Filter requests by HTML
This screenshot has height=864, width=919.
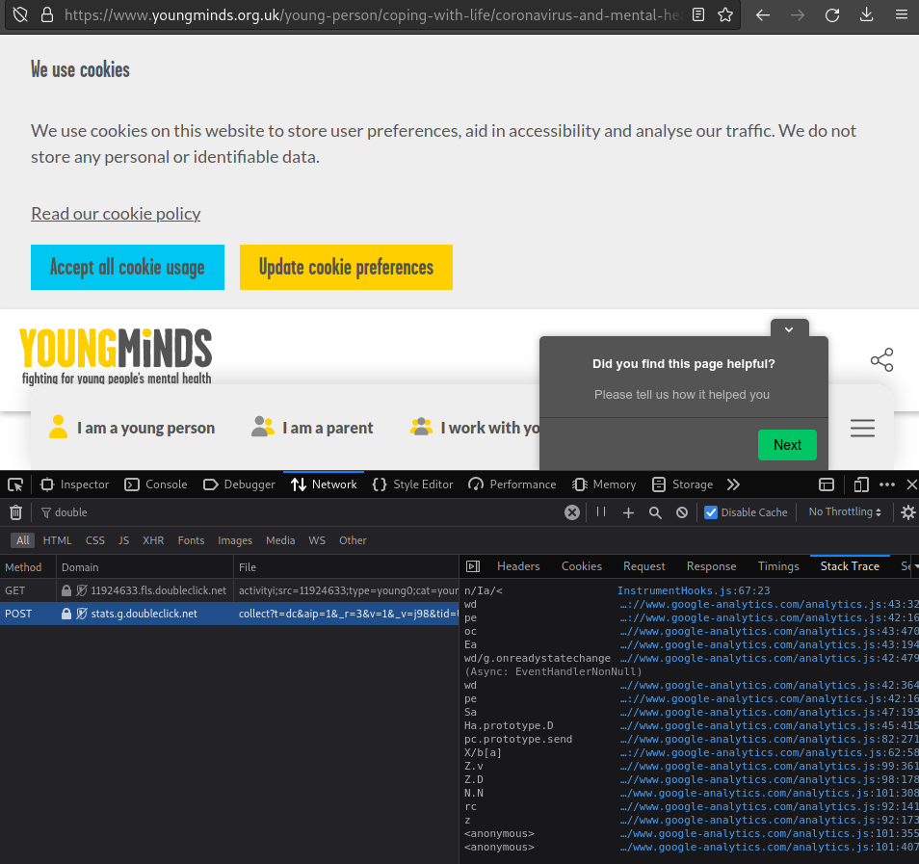[x=57, y=540]
